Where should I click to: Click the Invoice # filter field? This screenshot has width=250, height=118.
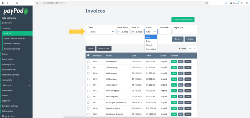coord(165,32)
